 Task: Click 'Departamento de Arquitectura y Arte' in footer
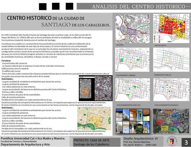coord(25,145)
